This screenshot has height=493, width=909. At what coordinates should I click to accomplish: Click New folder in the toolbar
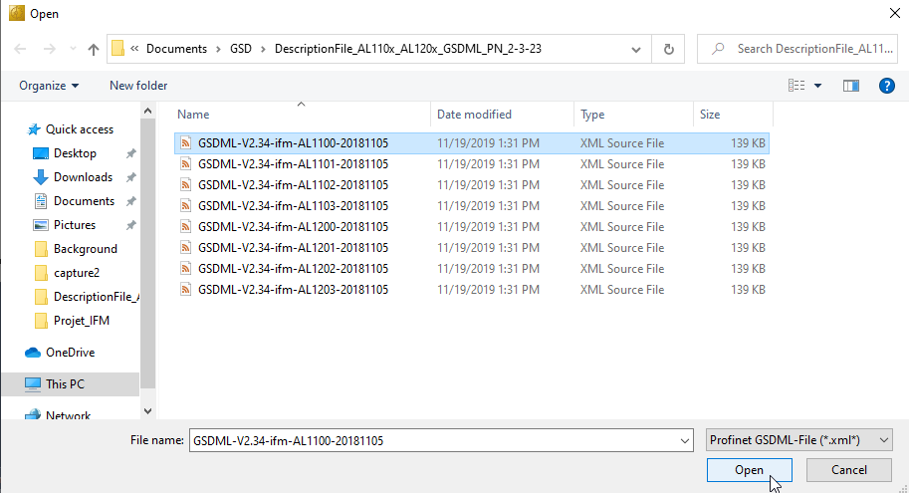click(x=138, y=86)
